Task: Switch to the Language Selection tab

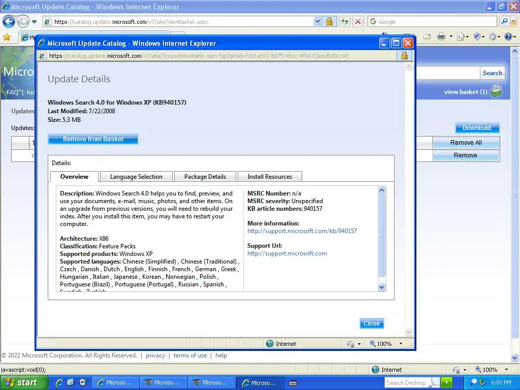Action: [136, 177]
